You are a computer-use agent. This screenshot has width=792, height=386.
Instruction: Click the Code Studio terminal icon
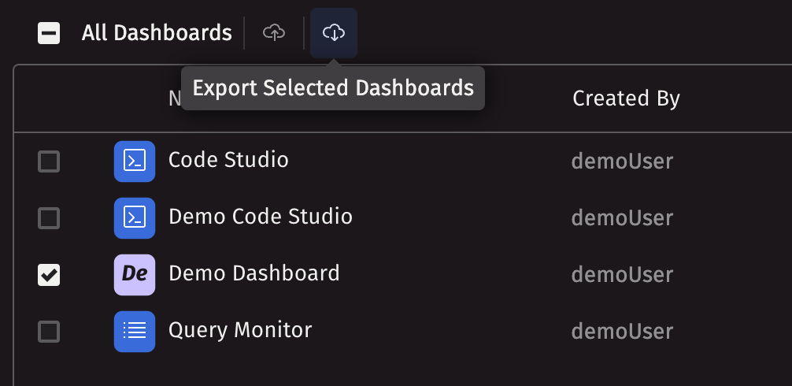click(135, 161)
